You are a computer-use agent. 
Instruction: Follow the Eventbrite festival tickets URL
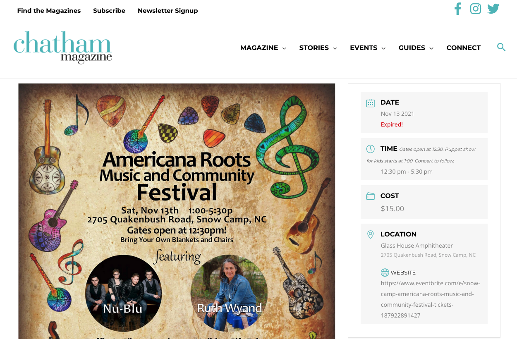[x=431, y=299]
